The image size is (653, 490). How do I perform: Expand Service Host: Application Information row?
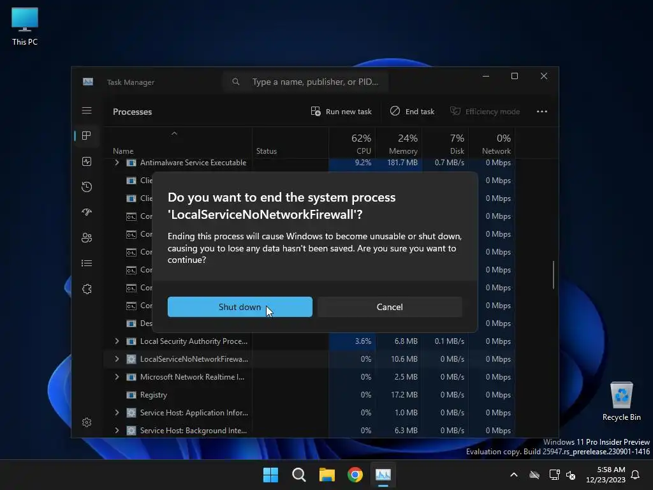click(x=117, y=413)
